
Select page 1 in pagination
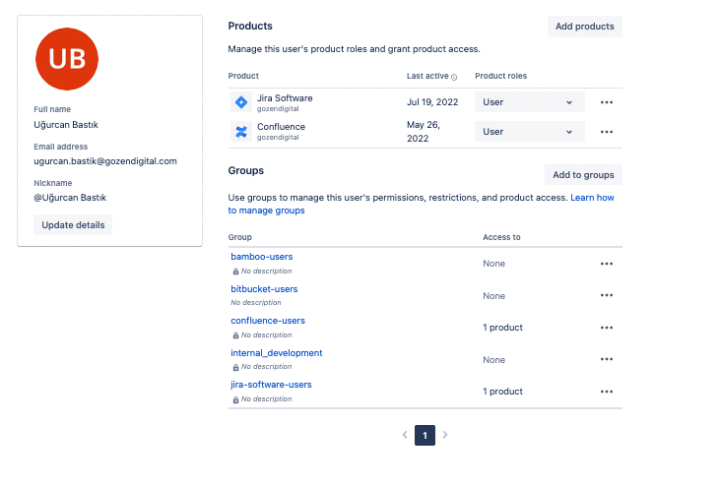click(x=425, y=435)
